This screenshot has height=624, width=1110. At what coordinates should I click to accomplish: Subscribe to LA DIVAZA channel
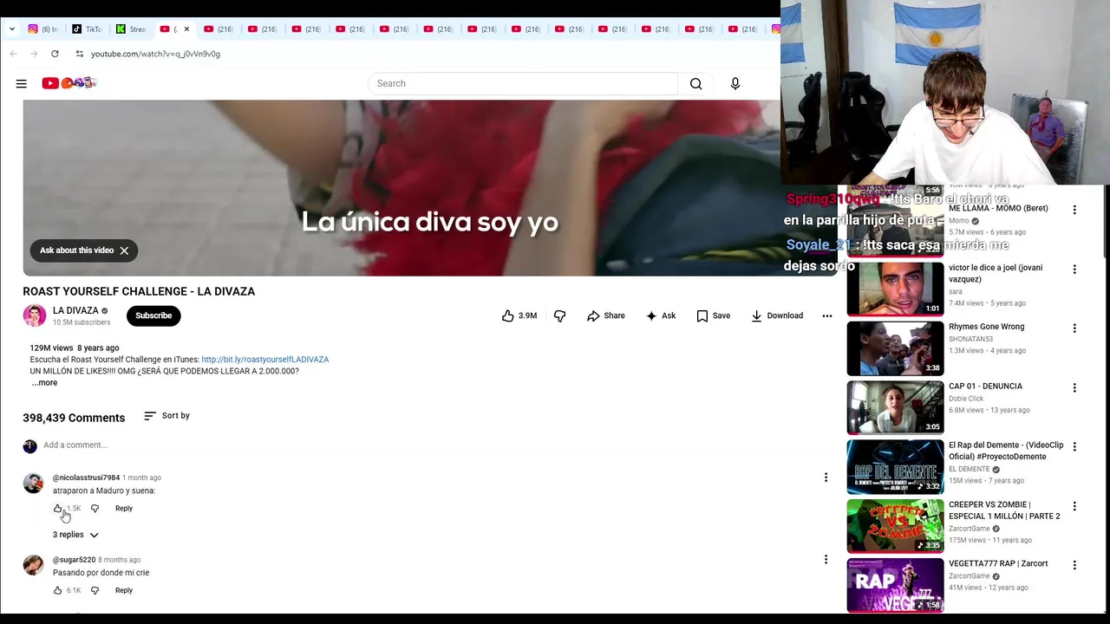click(153, 315)
